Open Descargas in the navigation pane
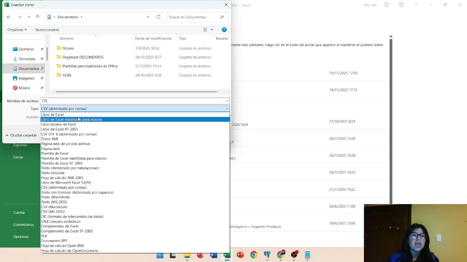 coord(27,59)
